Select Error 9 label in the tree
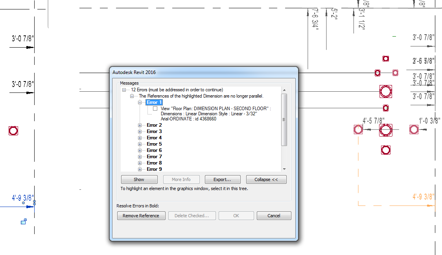Image resolution: width=442 pixels, height=255 pixels. tap(154, 169)
